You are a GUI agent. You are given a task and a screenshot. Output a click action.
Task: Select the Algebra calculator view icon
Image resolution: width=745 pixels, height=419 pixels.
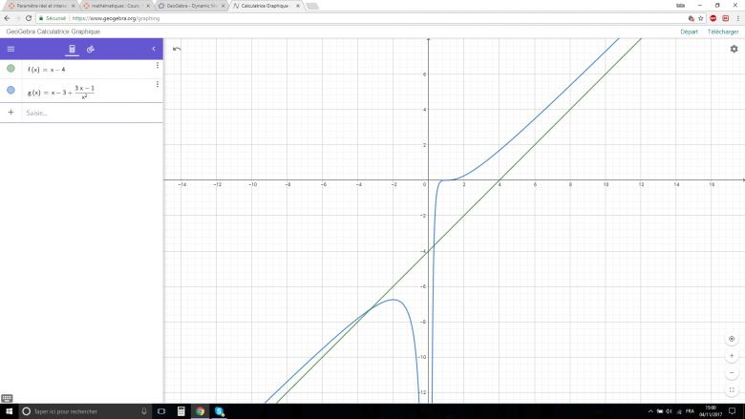coord(72,49)
